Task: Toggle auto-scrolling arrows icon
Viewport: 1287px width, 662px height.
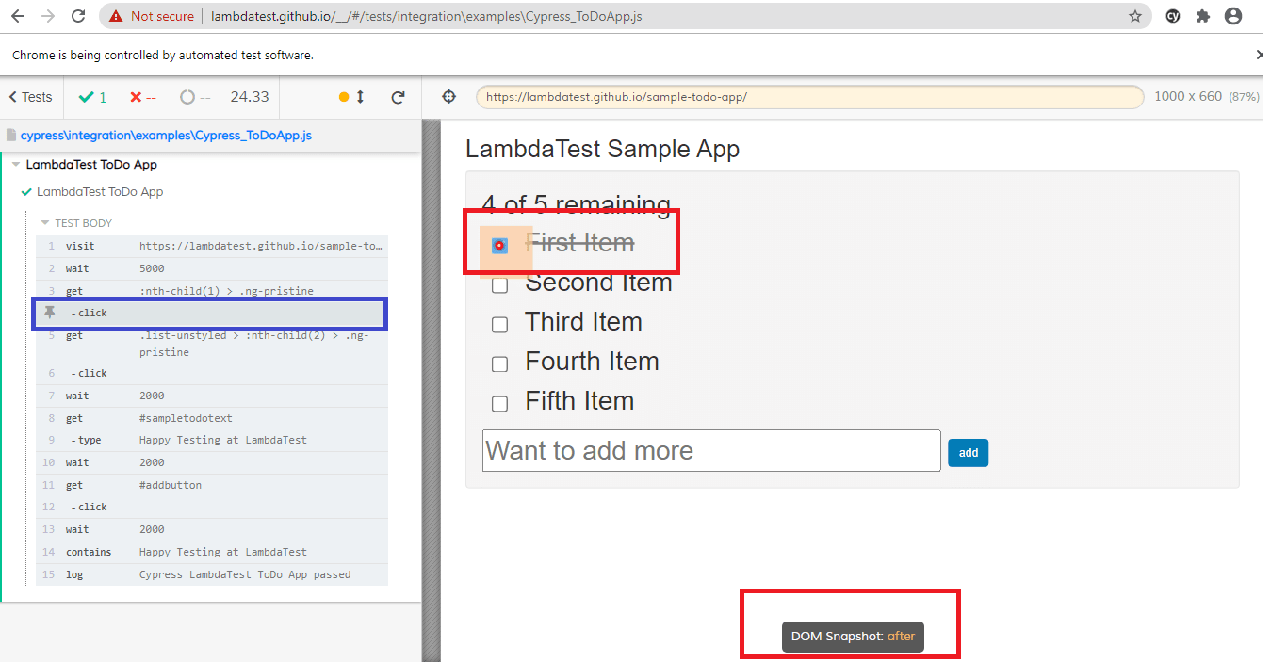Action: click(x=359, y=97)
